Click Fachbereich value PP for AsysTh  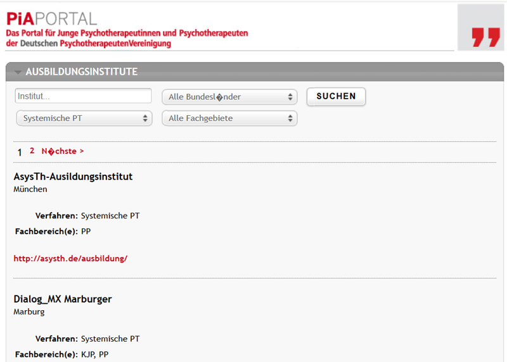click(x=86, y=232)
